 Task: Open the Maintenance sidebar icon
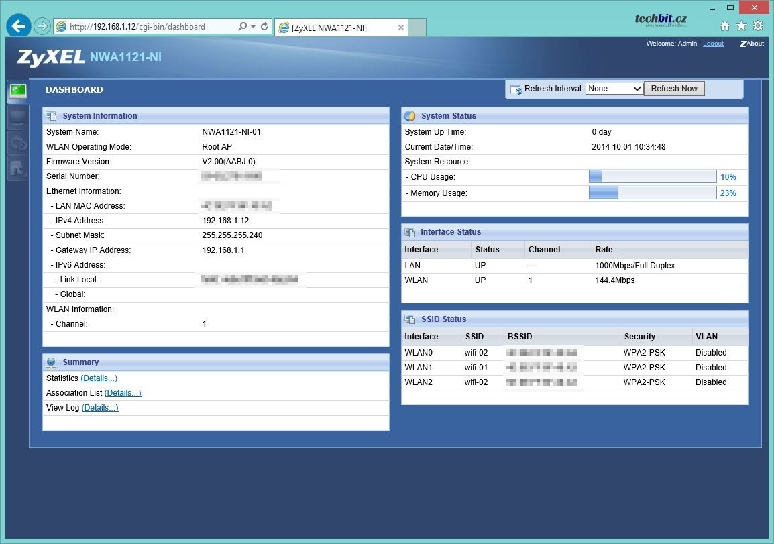pos(17,168)
